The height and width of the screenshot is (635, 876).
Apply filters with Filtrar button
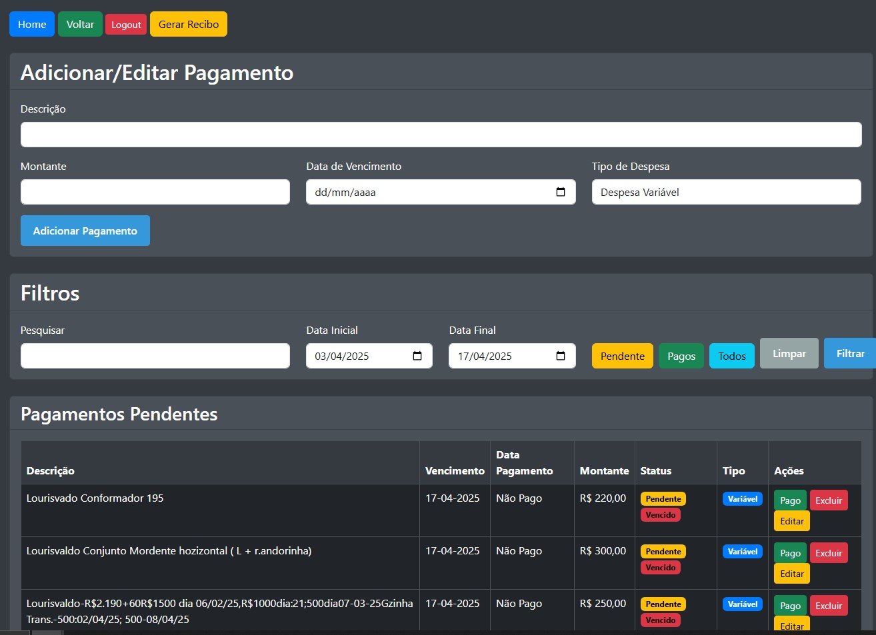point(850,353)
